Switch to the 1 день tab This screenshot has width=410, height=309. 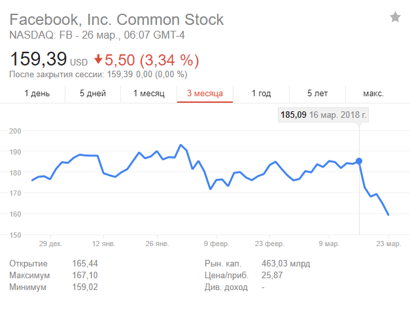[37, 94]
